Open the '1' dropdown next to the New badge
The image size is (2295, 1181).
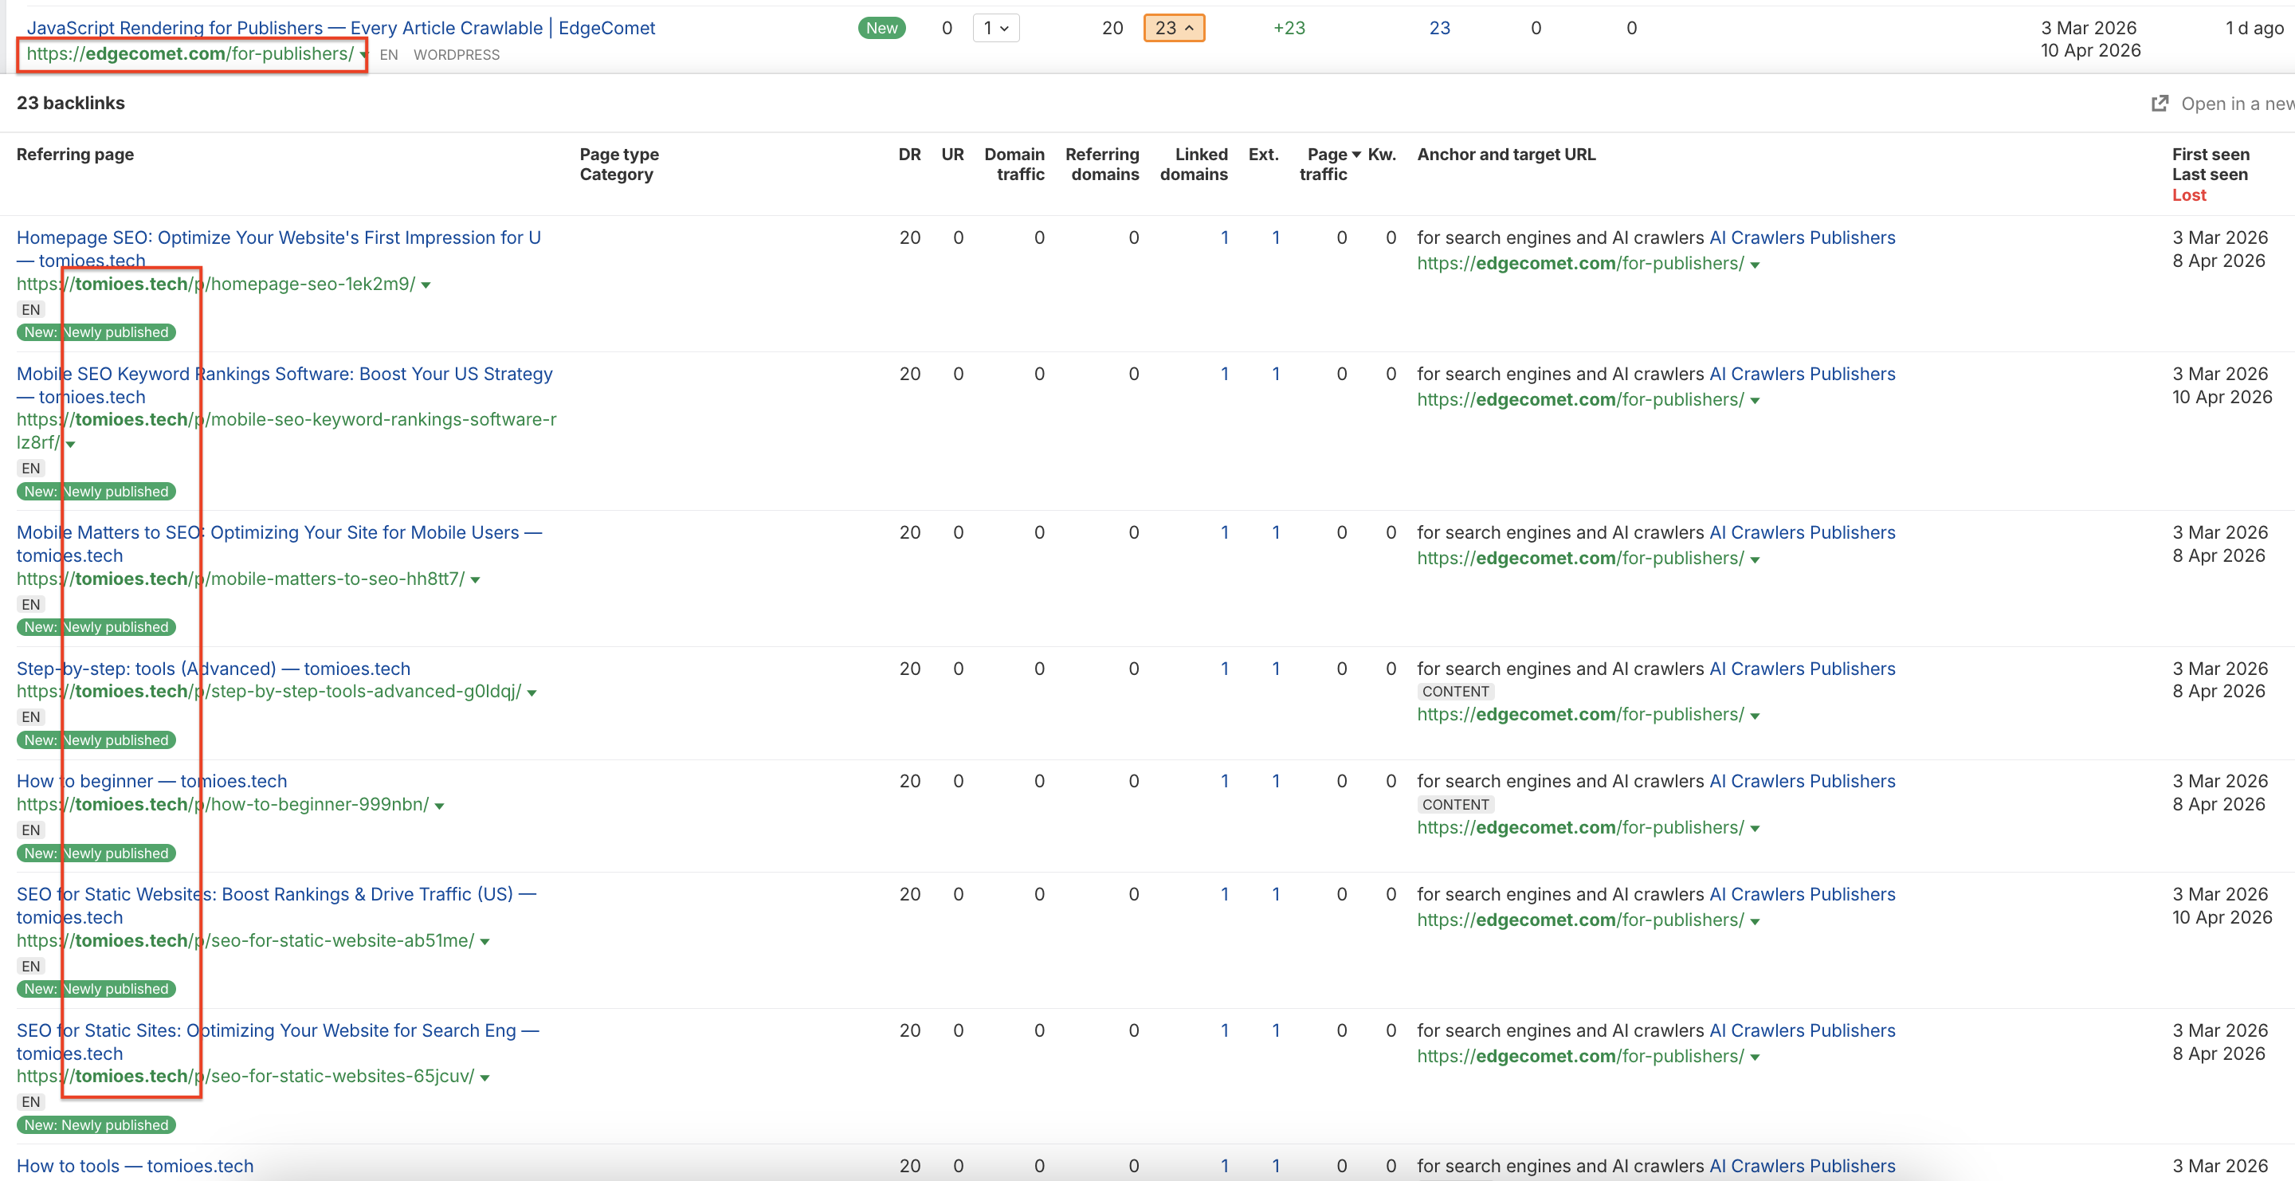[995, 28]
